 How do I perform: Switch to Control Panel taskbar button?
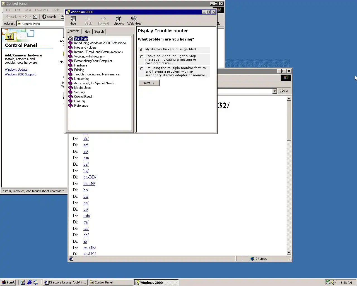click(x=111, y=282)
